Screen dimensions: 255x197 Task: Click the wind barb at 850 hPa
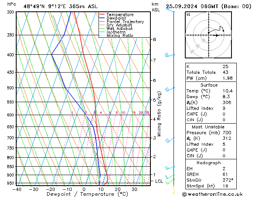169,167
